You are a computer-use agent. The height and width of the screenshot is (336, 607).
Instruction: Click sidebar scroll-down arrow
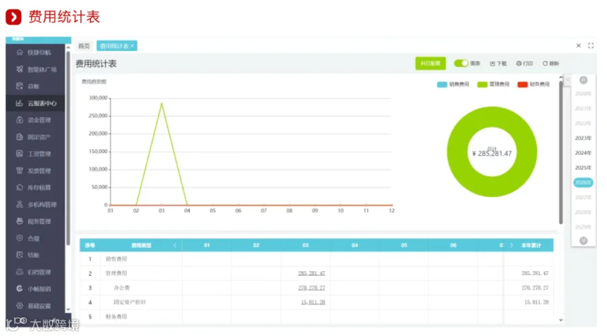click(x=68, y=310)
